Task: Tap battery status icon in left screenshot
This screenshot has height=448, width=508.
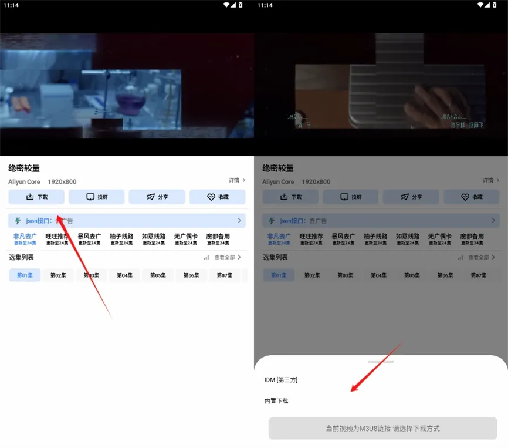Action: click(x=241, y=5)
